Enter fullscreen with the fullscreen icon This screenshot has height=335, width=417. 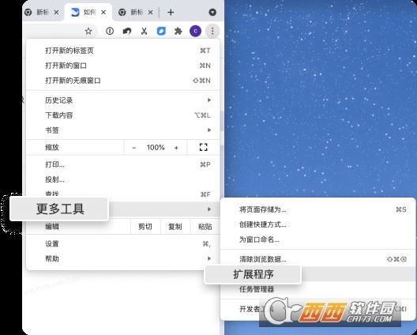(x=204, y=147)
